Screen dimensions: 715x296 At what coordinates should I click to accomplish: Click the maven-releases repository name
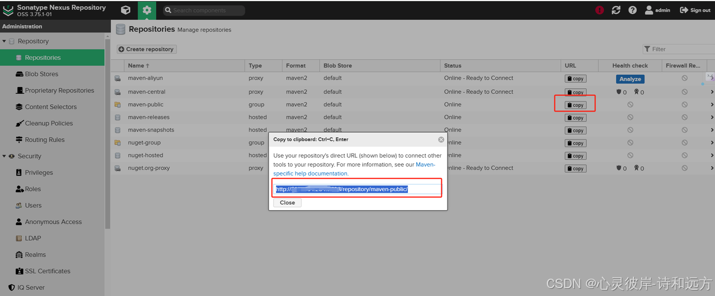click(149, 117)
